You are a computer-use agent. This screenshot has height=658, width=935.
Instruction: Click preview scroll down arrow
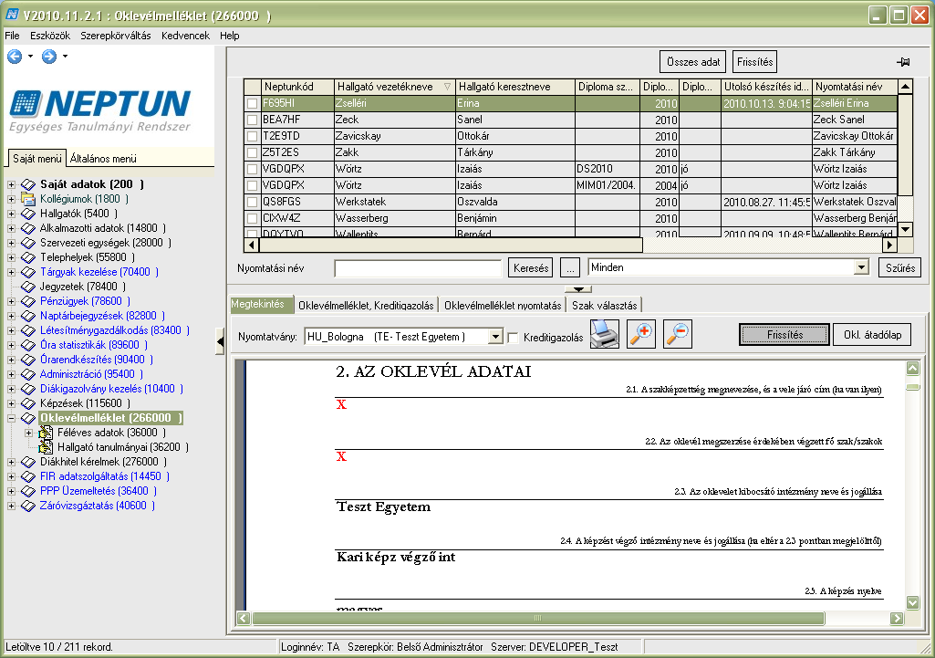point(912,602)
